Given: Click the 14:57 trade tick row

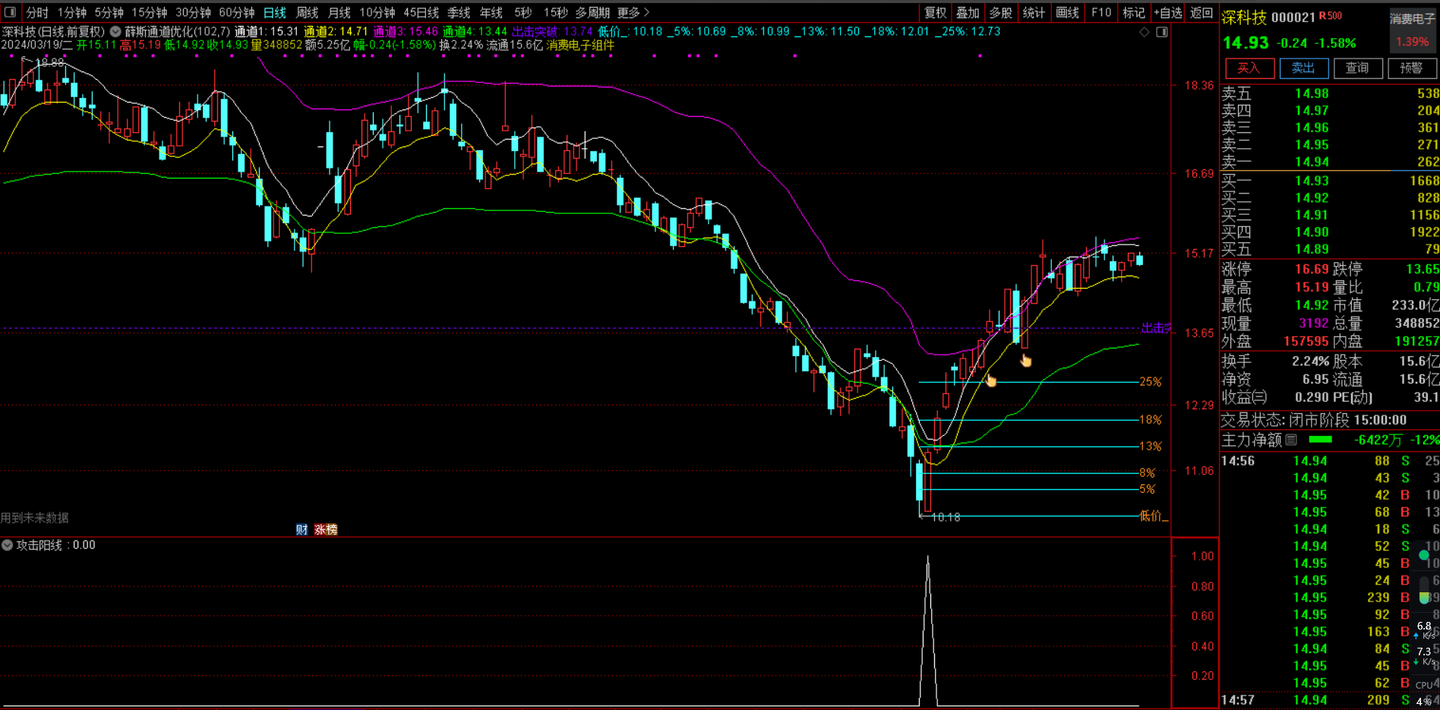Looking at the screenshot, I should click(1330, 700).
